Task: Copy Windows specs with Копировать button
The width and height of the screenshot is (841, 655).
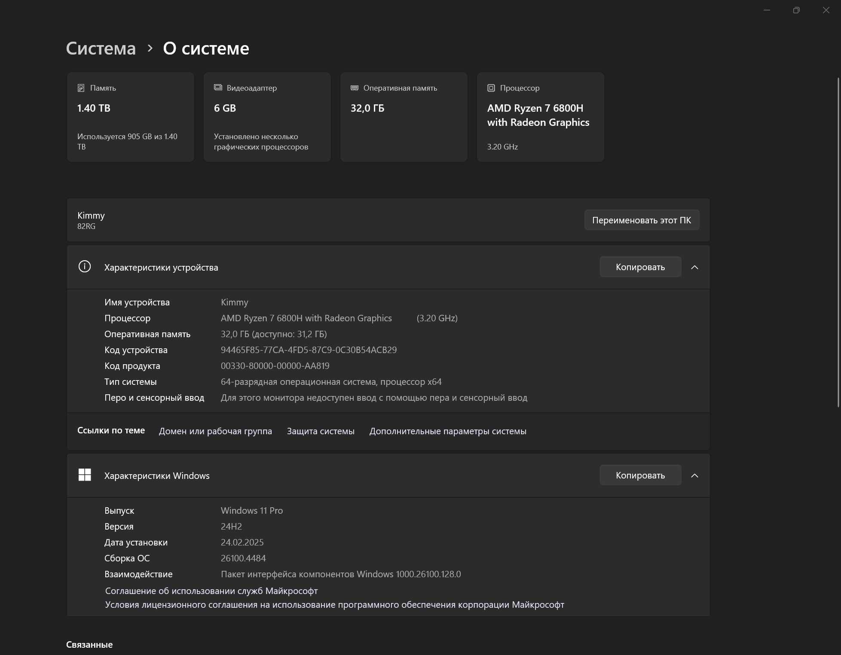Action: click(x=640, y=475)
